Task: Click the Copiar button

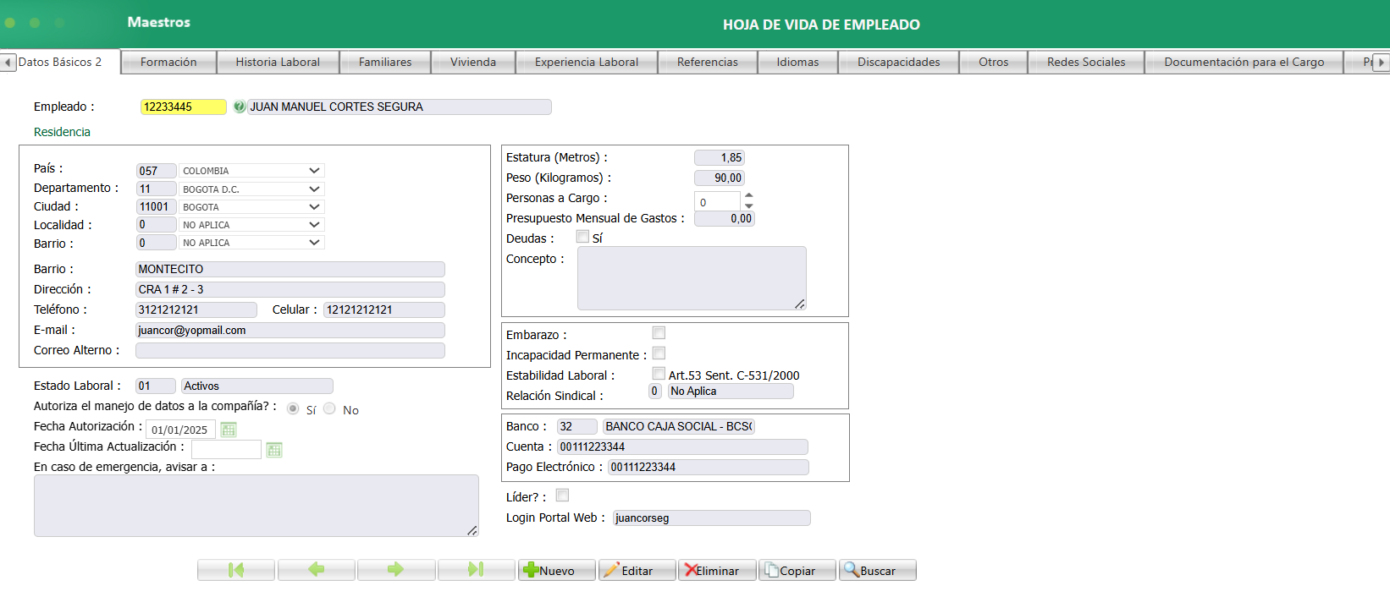Action: 797,570
